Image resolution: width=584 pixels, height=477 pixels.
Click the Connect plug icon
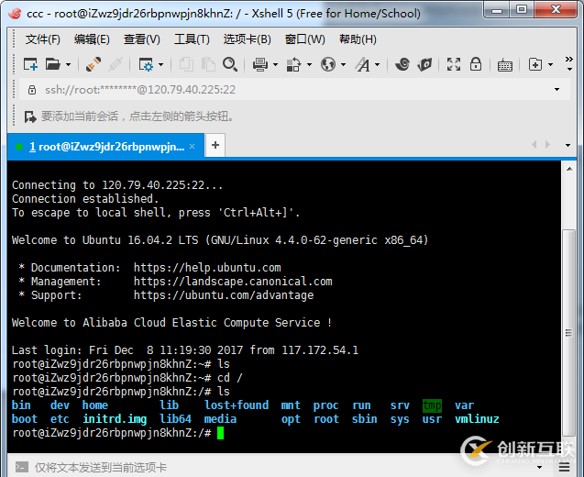94,64
